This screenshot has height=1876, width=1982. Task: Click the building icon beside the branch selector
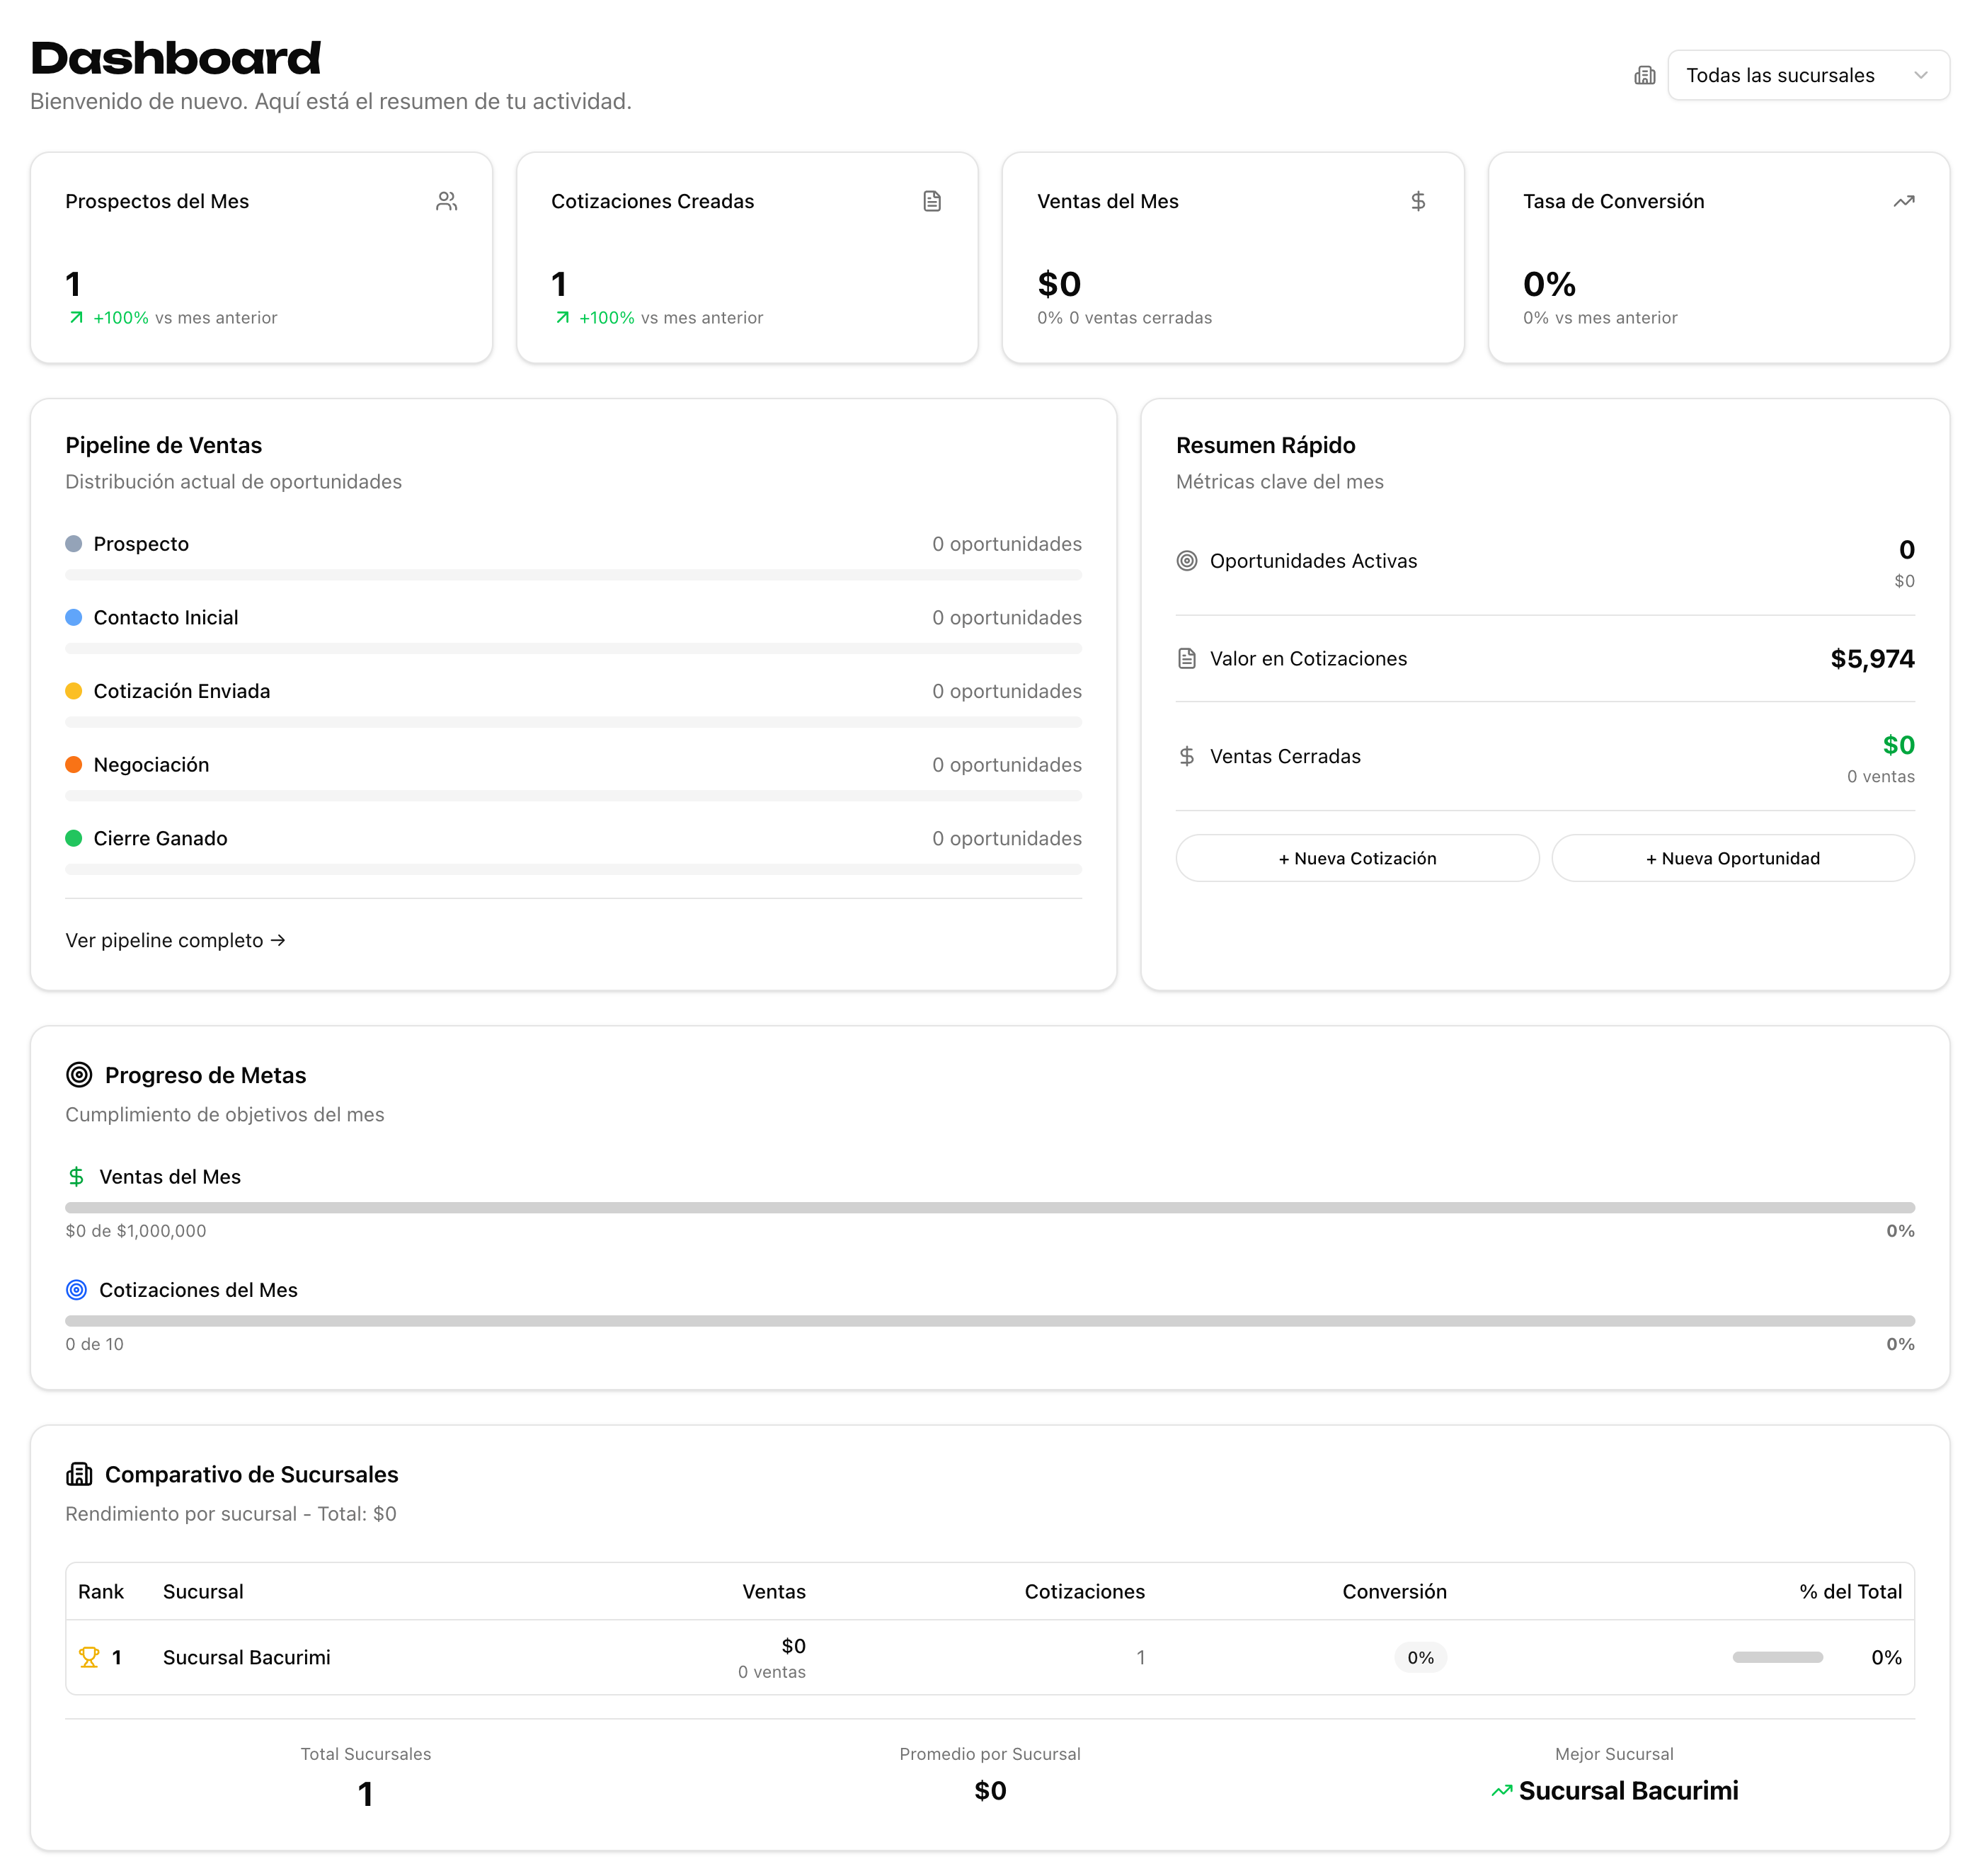point(1644,75)
